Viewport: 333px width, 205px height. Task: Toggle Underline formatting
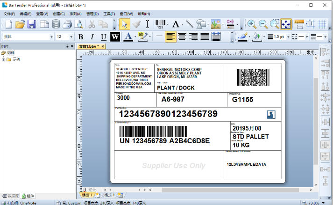coord(103,37)
